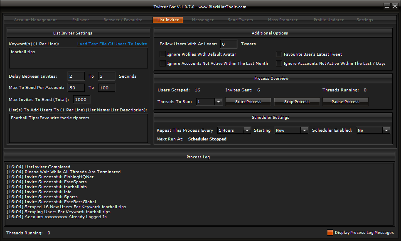Click the Keyword(s) text area with football tips
Viewport: 401px width, 241px height.
tap(79, 58)
